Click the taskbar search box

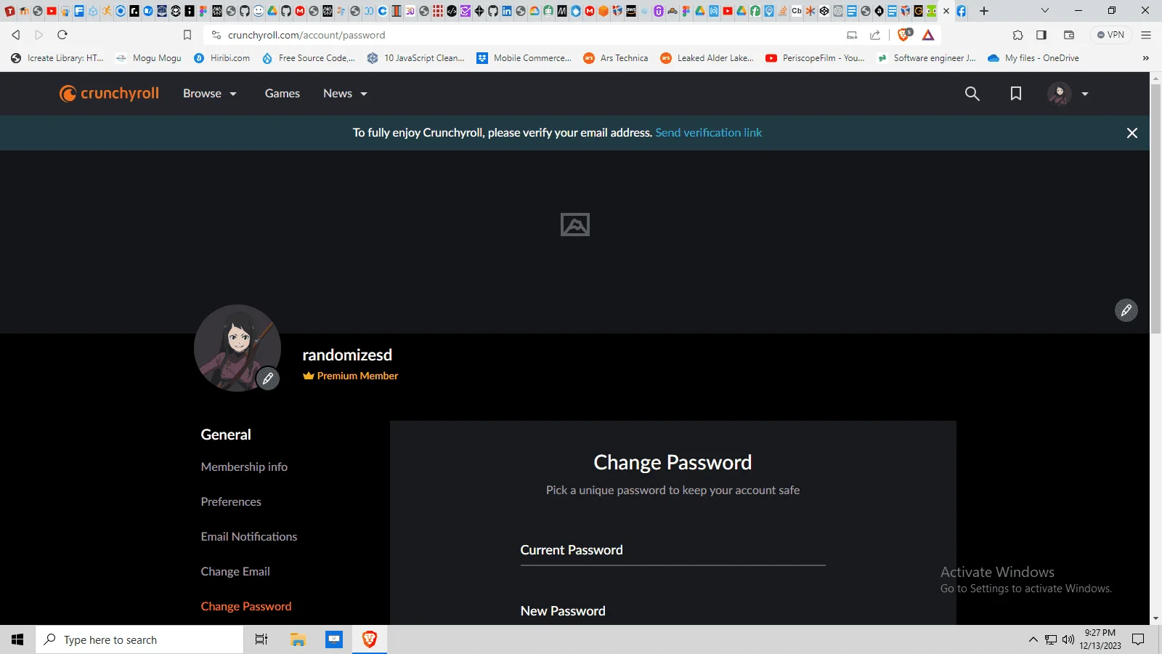click(139, 639)
